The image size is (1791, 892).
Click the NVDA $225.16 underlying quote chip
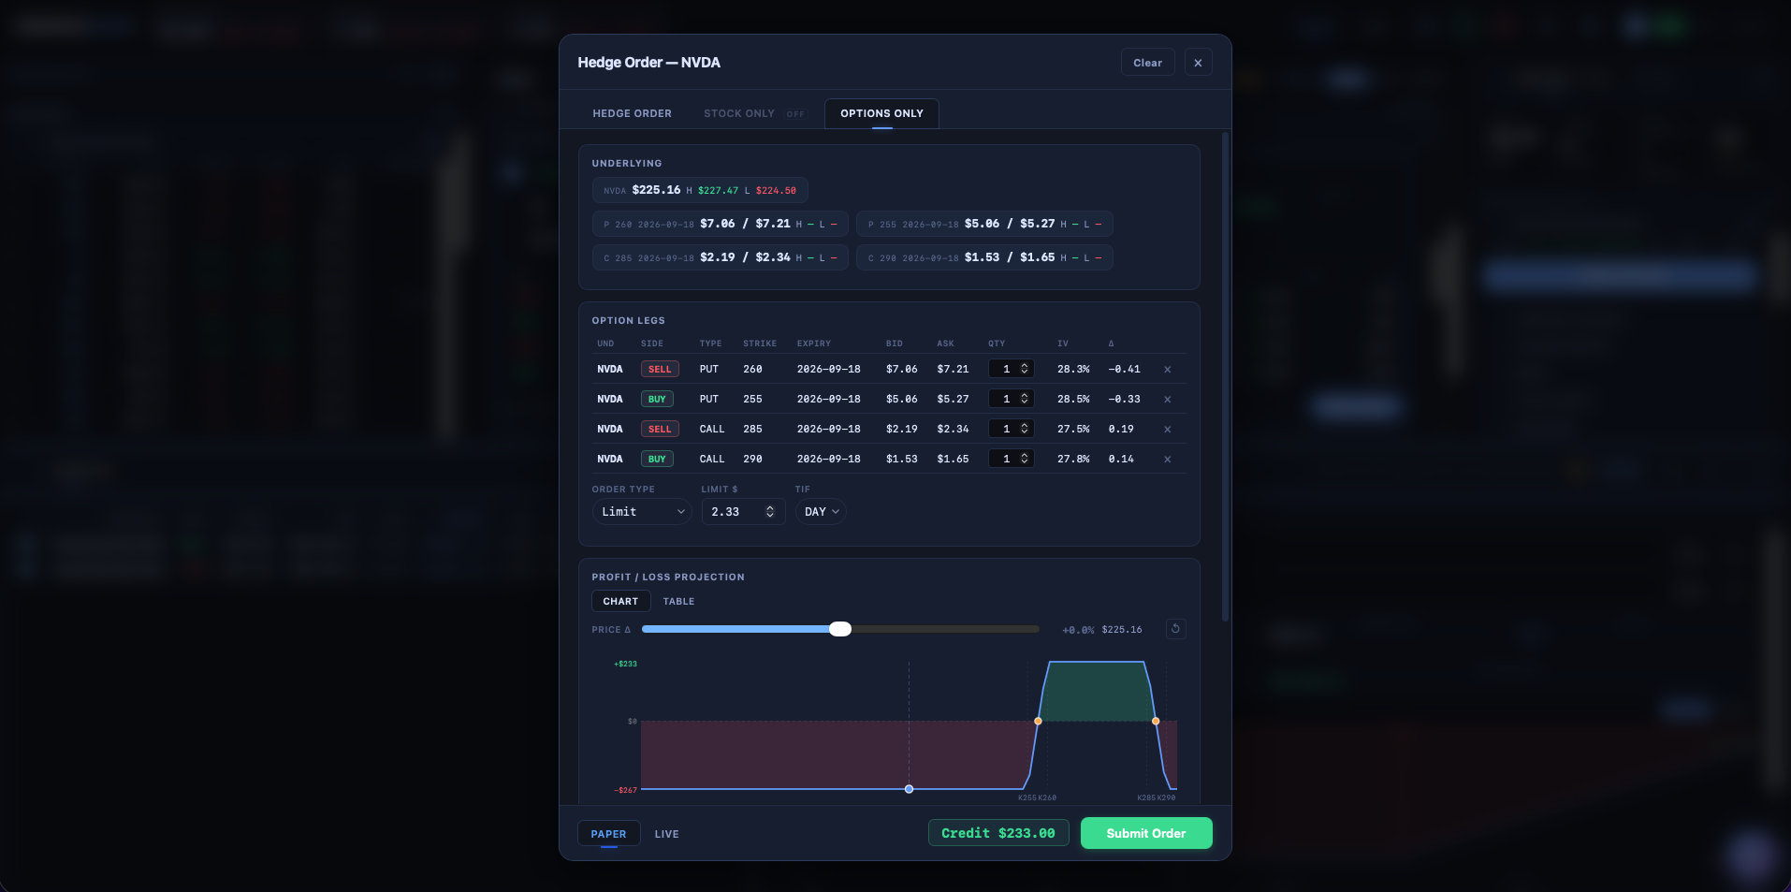pyautogui.click(x=700, y=190)
